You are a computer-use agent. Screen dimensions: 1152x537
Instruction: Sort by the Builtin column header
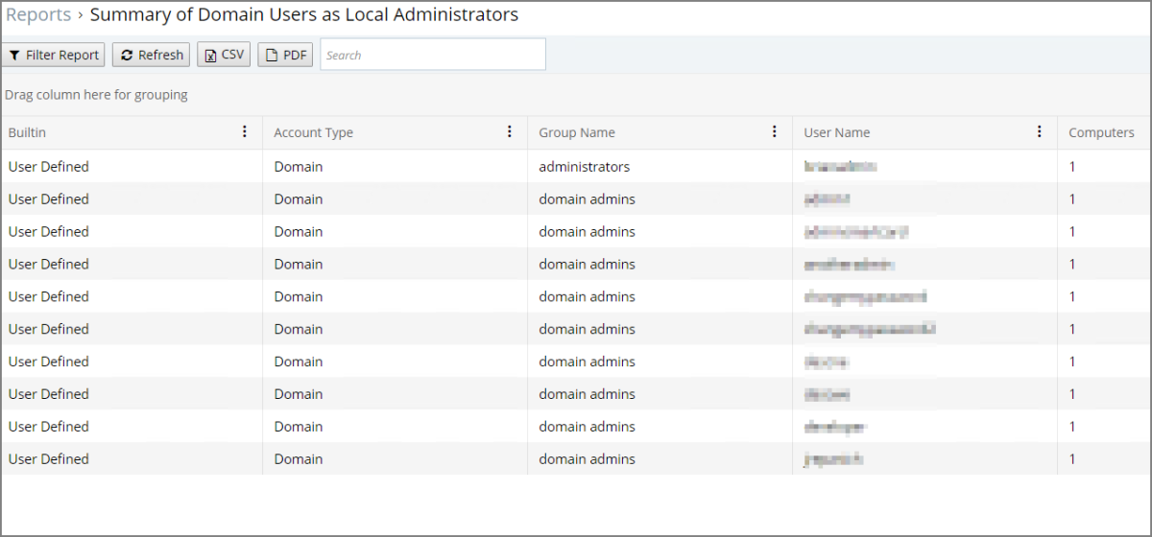[x=27, y=133]
